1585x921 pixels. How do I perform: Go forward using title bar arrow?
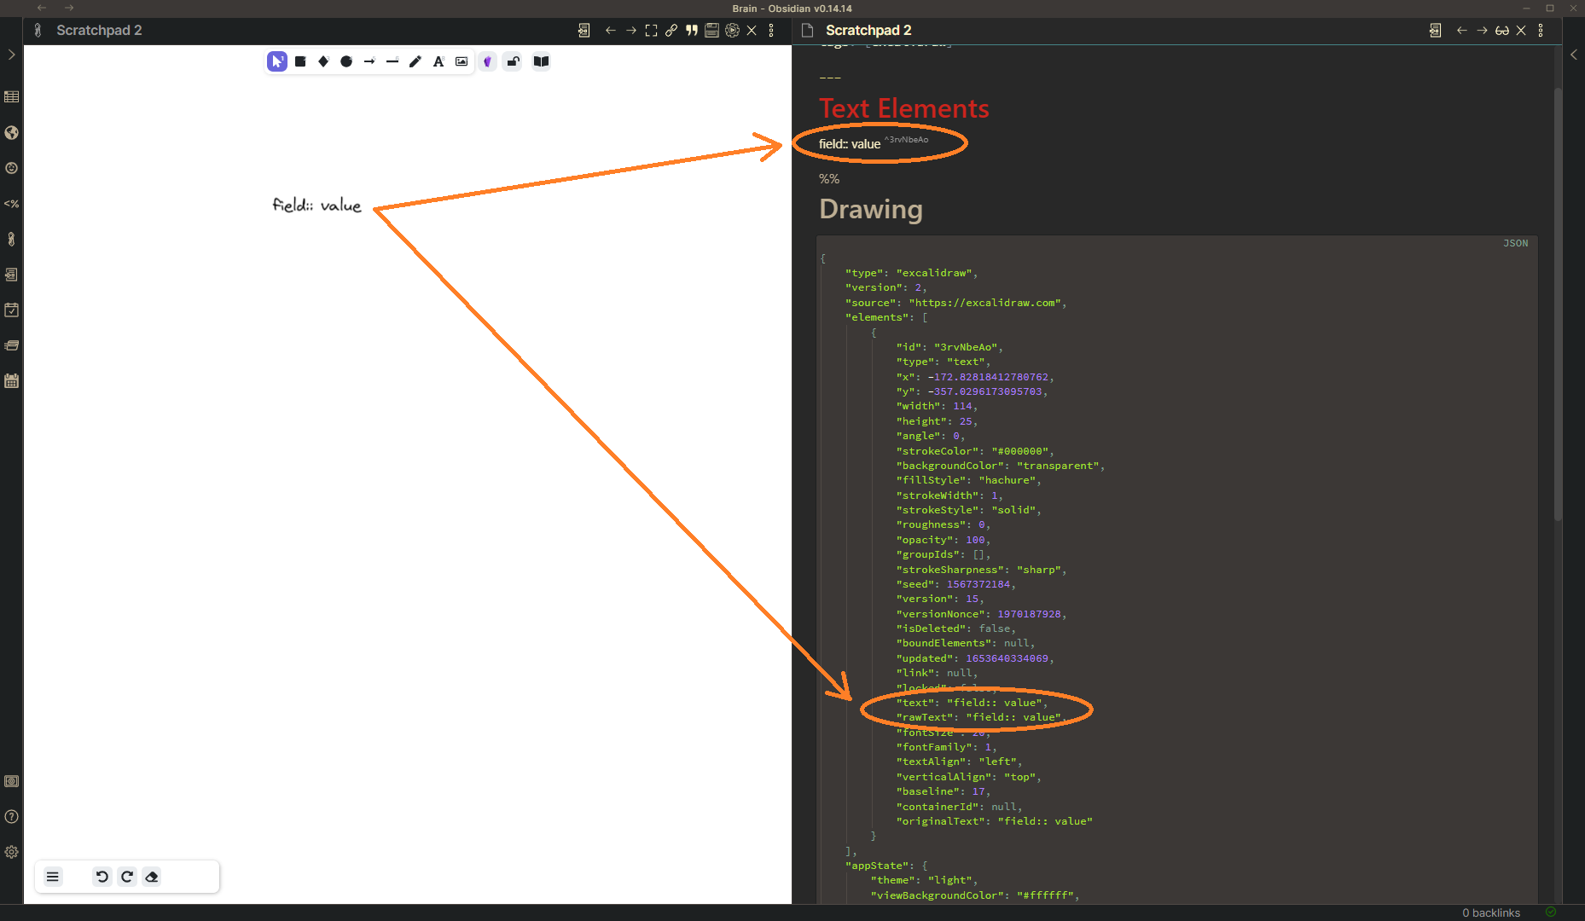[x=69, y=8]
